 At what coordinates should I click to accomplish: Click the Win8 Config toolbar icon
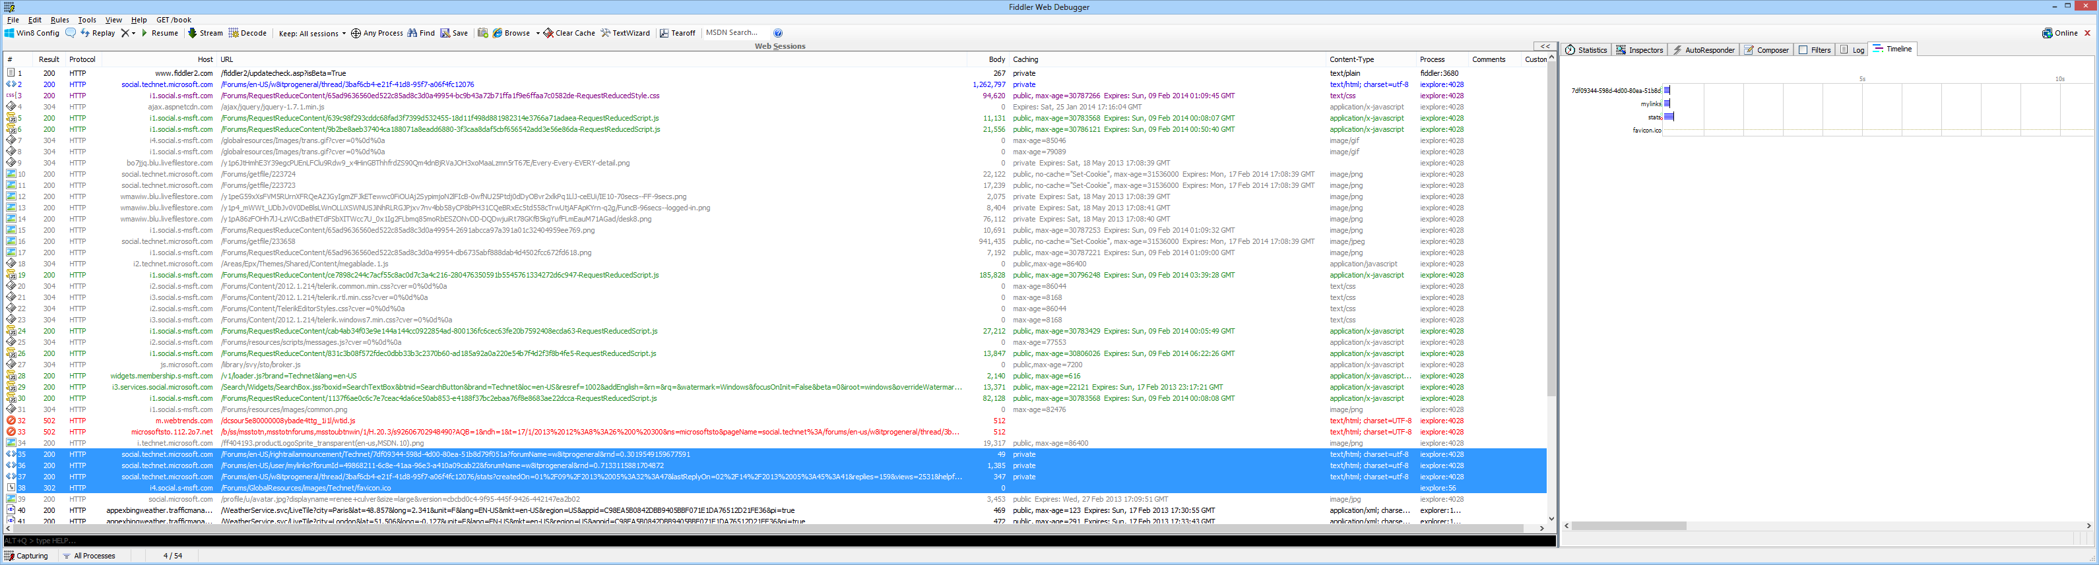pyautogui.click(x=9, y=34)
